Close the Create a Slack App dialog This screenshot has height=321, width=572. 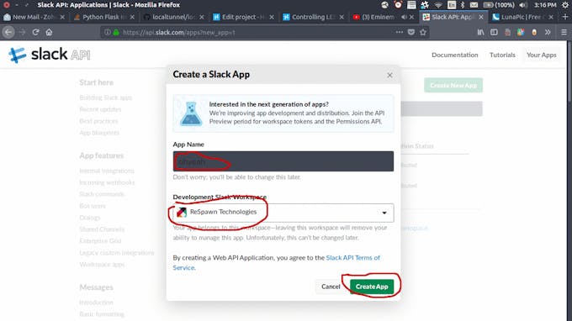[389, 75]
